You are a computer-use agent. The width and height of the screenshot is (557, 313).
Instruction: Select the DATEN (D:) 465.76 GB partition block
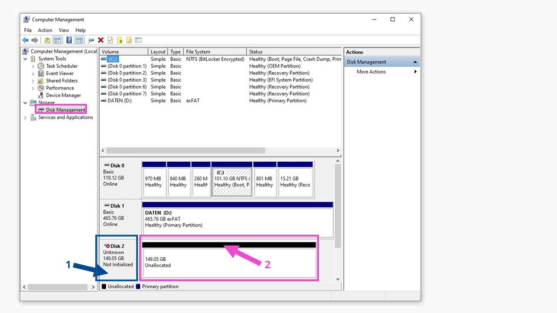point(238,220)
